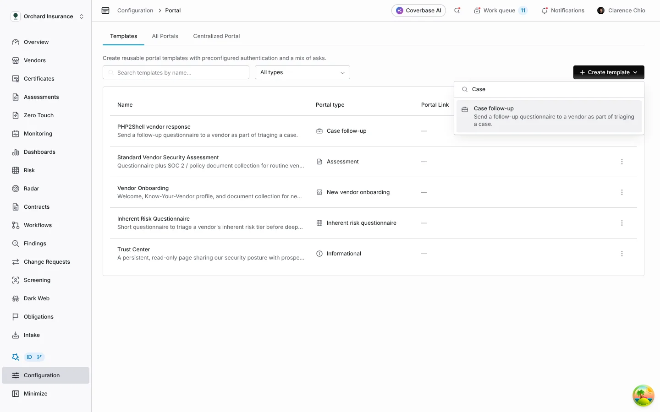
Task: Click the Vendors storefront icon
Action: (16, 60)
